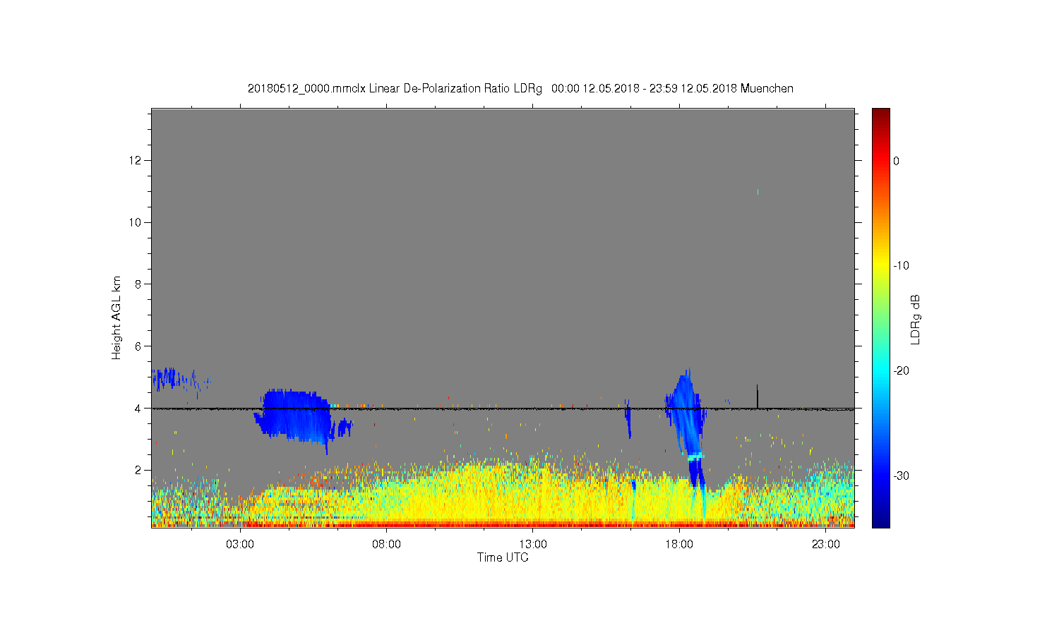The width and height of the screenshot is (1059, 635).
Task: Click the colorbar value -30
Action: tap(901, 476)
